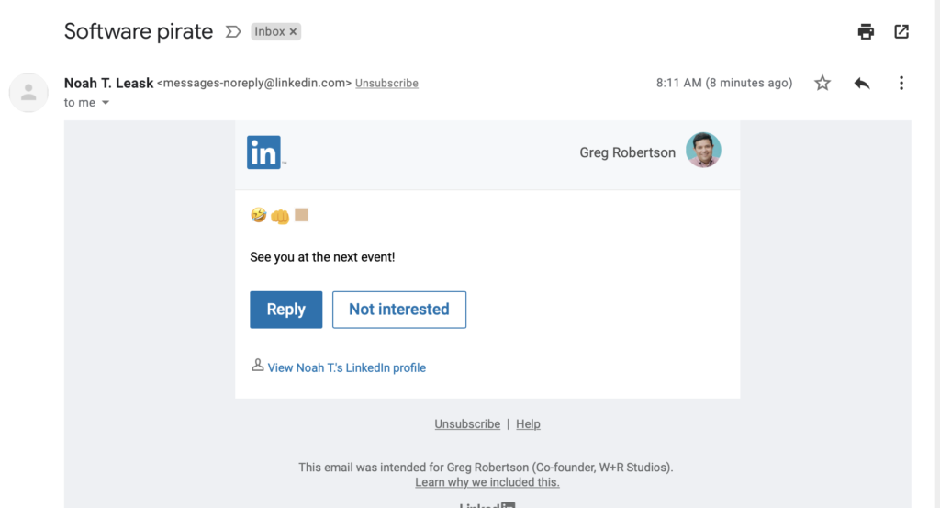This screenshot has height=508, width=940.
Task: Click the Not interested button
Action: coord(399,310)
